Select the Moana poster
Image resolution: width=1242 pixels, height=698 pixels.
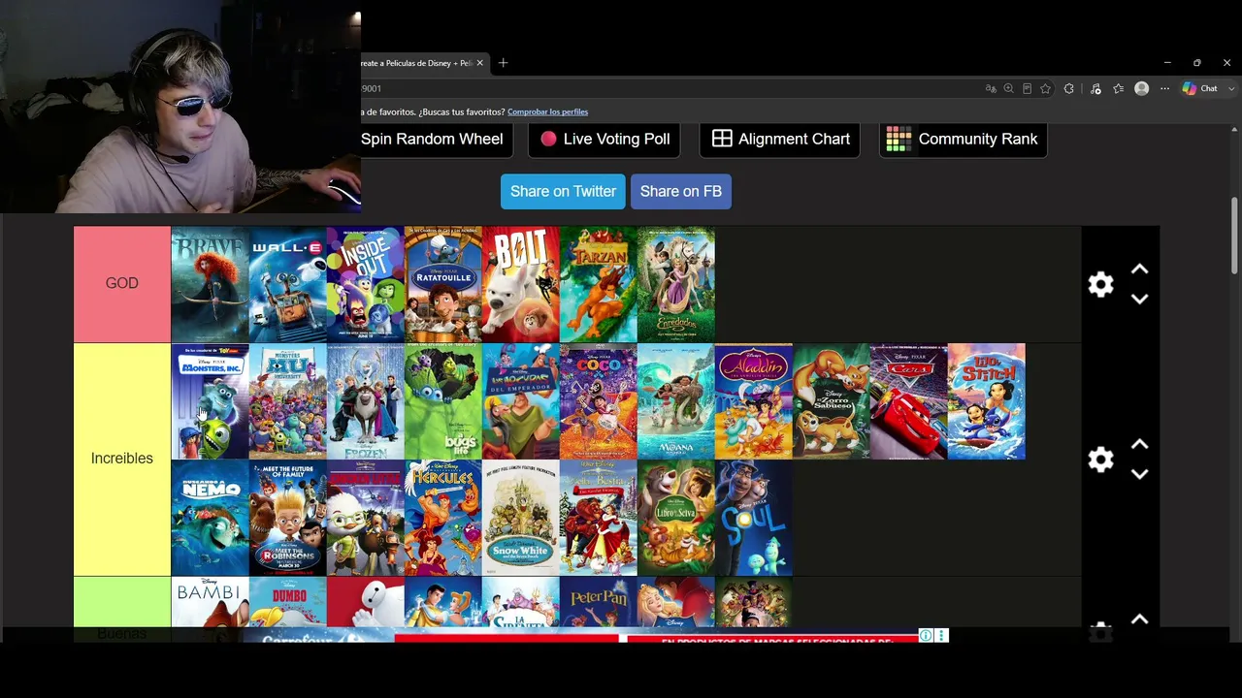coord(676,401)
